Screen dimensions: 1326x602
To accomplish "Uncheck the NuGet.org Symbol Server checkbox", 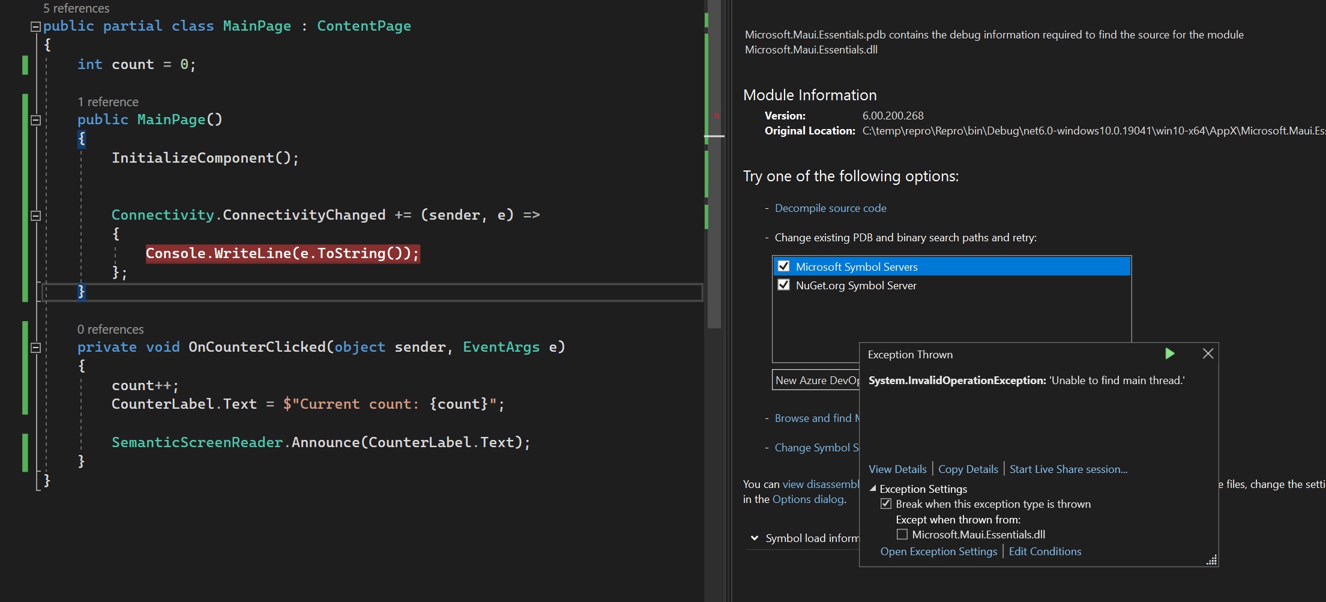I will coord(783,284).
